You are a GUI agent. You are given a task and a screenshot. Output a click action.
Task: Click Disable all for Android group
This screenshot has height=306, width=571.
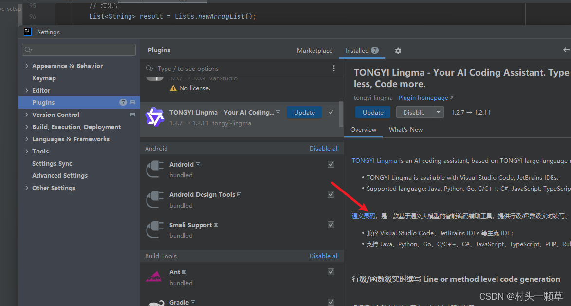tap(324, 149)
